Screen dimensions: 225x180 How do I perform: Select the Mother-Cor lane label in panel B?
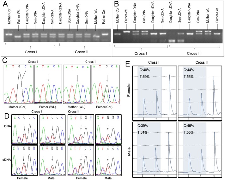[x=117, y=15]
